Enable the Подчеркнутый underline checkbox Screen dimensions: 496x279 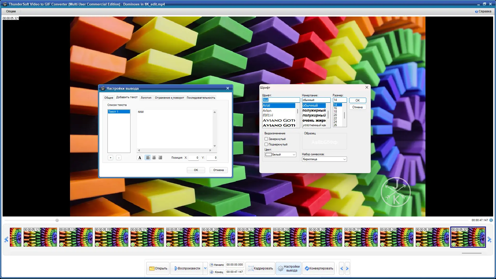click(266, 144)
